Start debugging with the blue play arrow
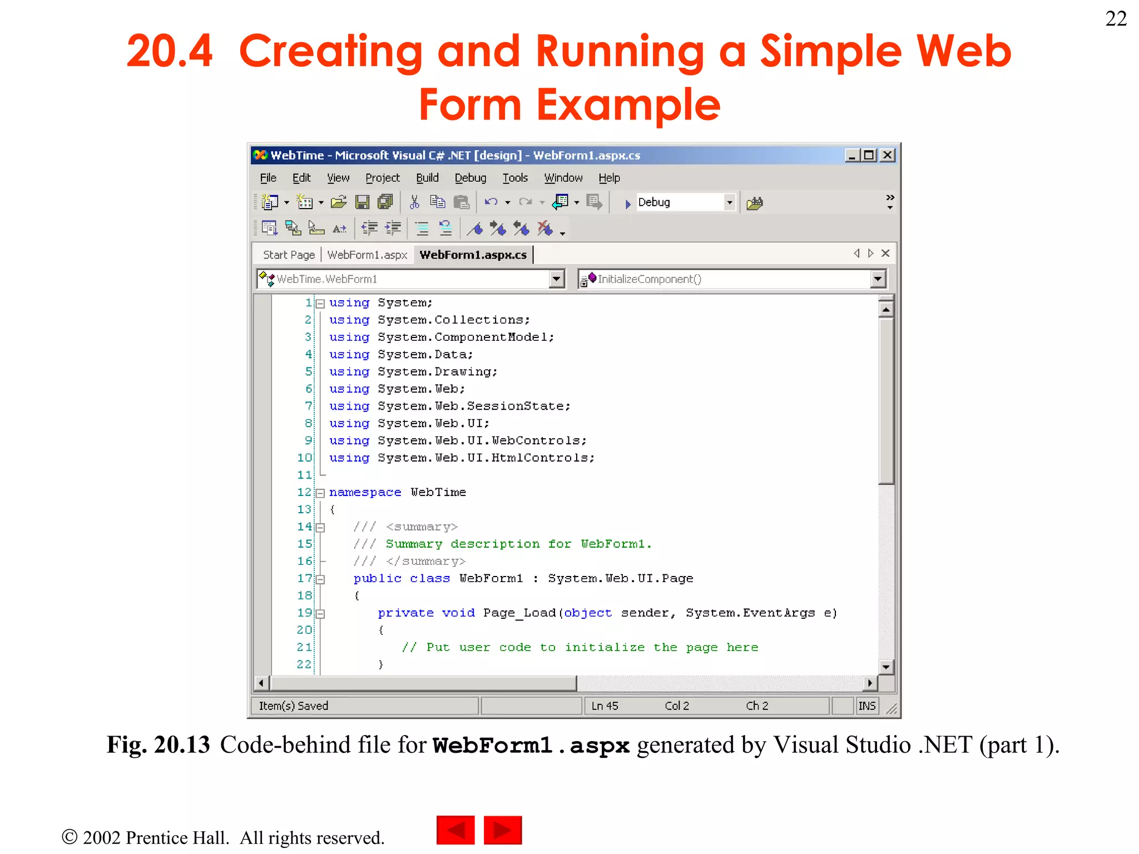The image size is (1139, 854). 627,203
